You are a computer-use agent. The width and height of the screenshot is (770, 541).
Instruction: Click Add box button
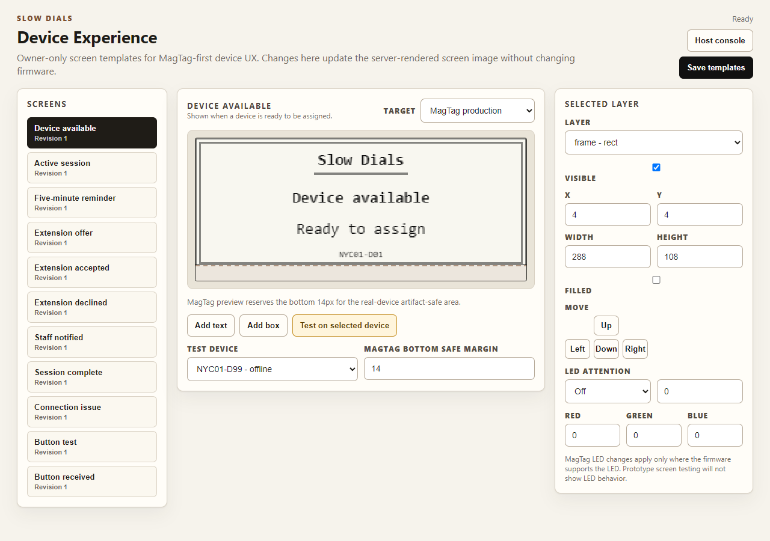263,325
